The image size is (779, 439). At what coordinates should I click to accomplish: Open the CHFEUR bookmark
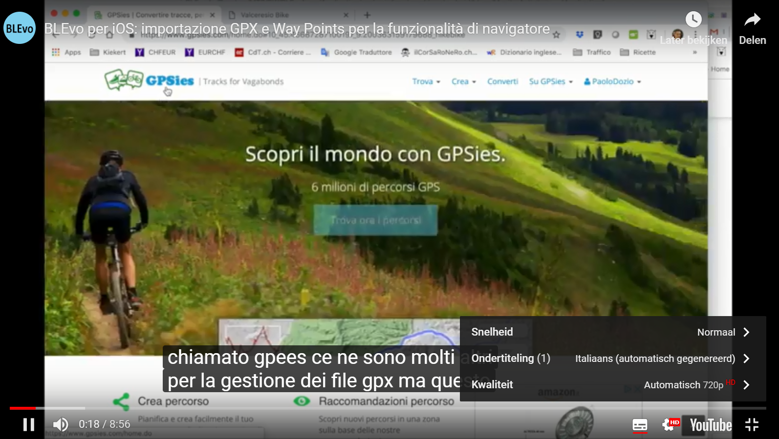coord(155,52)
